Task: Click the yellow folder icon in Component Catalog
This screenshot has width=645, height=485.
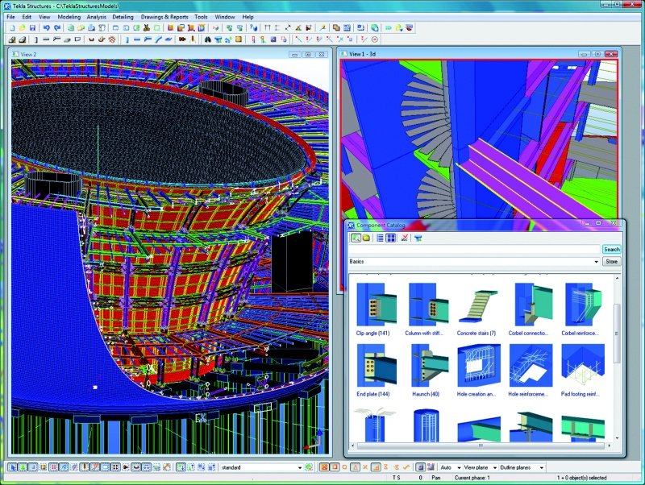Action: coord(366,238)
